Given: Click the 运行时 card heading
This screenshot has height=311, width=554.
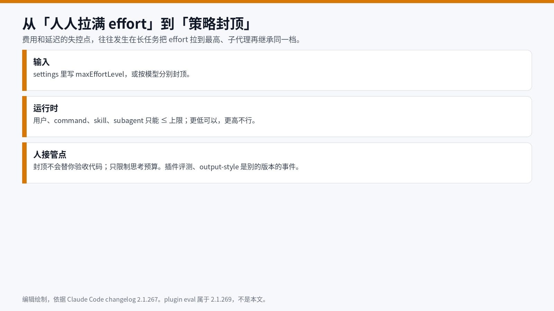Looking at the screenshot, I should 46,108.
